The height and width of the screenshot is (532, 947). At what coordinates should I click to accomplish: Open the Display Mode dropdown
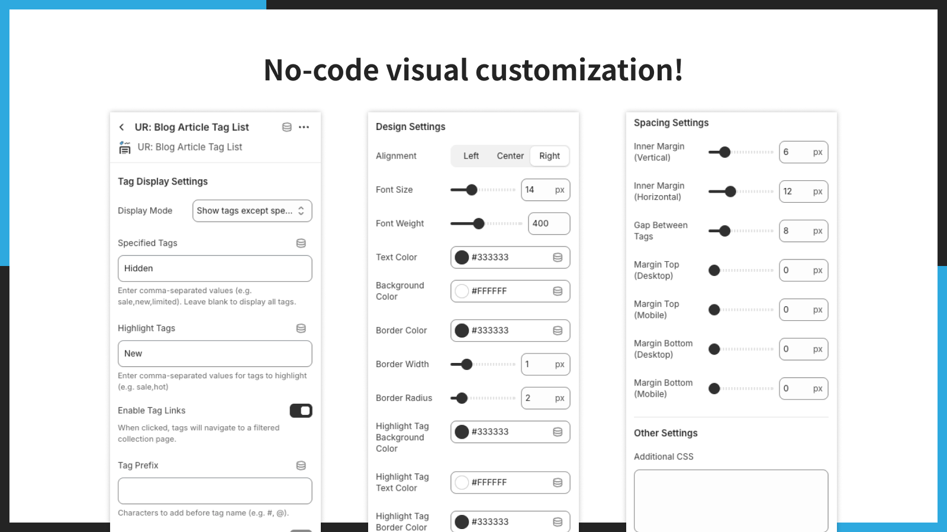(252, 210)
